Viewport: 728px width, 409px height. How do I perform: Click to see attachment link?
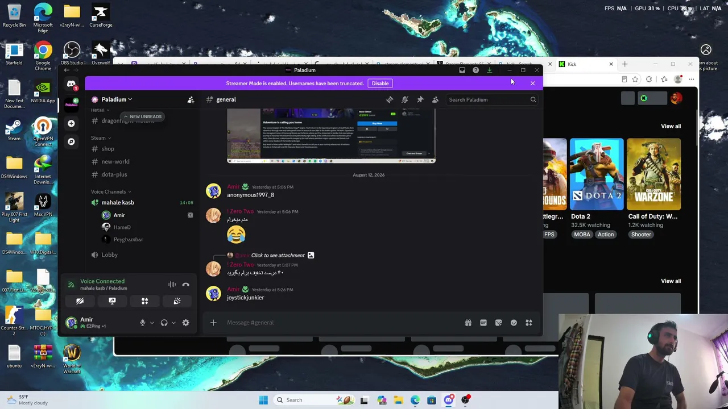[x=278, y=255]
